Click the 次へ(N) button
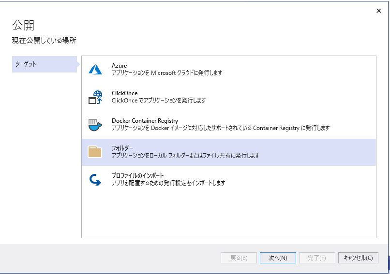The height and width of the screenshot is (274, 390). coord(278,258)
